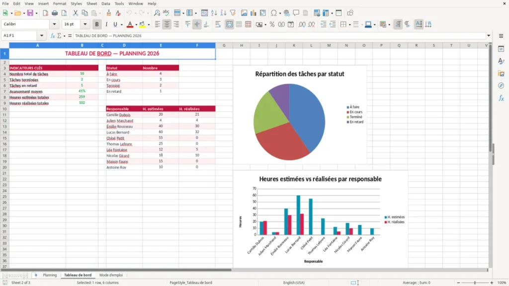Click the formula input line field
Viewport: 509px width, 286px height.
279,36
